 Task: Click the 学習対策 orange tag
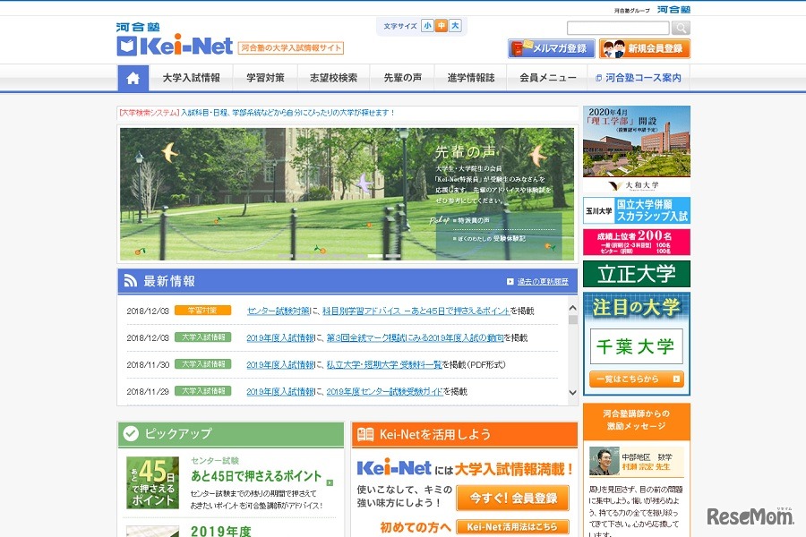point(202,311)
